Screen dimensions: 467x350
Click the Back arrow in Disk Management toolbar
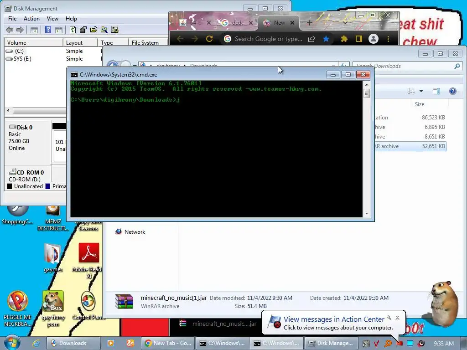10,30
